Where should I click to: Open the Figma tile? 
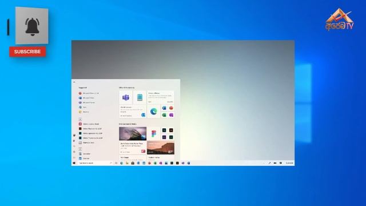(153, 133)
